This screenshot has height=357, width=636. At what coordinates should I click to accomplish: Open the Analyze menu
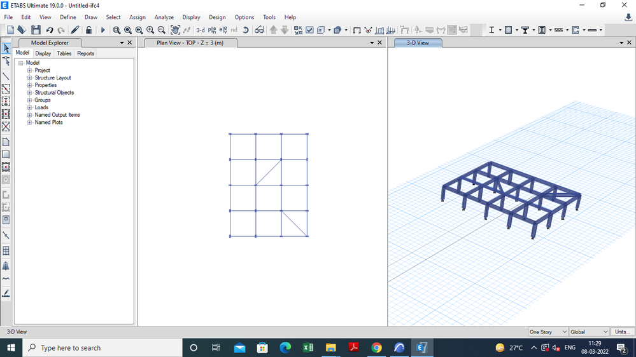(164, 17)
